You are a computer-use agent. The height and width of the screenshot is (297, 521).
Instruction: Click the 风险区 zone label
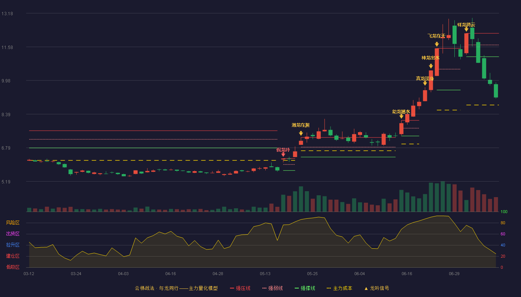point(13,223)
